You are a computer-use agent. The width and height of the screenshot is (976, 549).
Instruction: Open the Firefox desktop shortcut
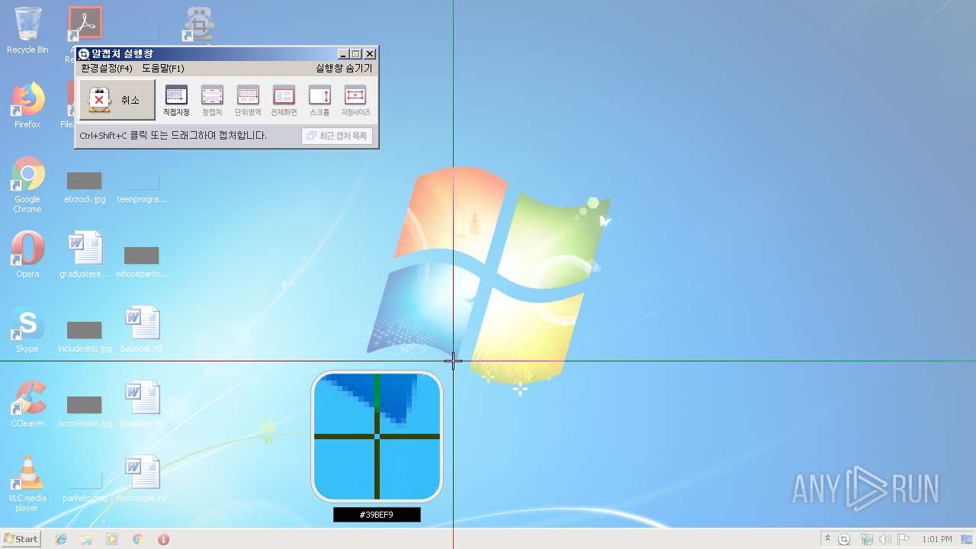point(27,105)
